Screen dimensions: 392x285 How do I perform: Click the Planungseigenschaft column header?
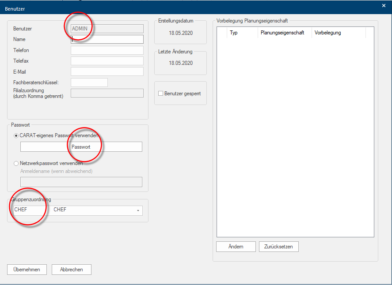tap(284, 33)
